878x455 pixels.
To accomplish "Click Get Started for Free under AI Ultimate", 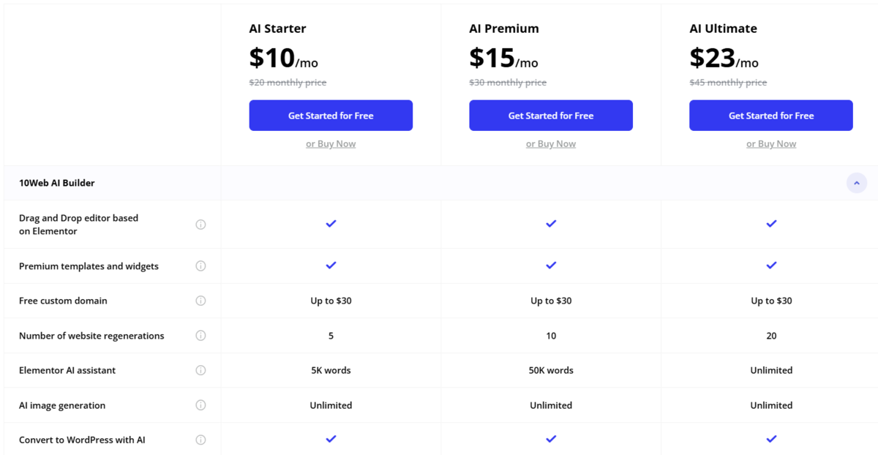I will click(x=771, y=116).
